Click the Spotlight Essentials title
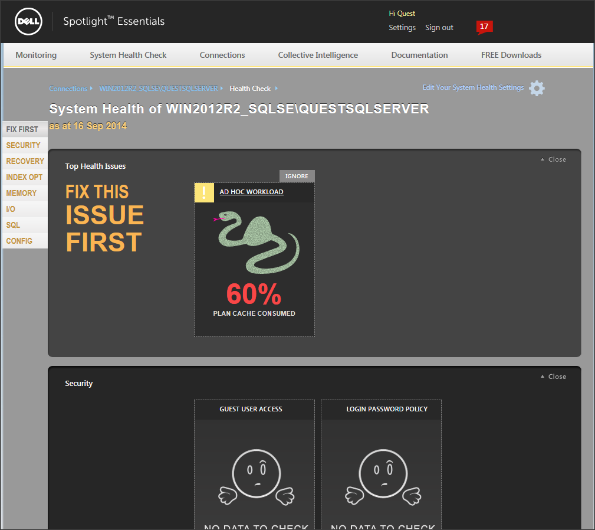 pos(114,21)
